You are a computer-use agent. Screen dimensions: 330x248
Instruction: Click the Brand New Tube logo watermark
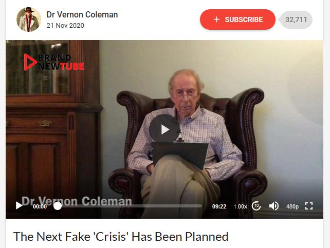pos(54,62)
